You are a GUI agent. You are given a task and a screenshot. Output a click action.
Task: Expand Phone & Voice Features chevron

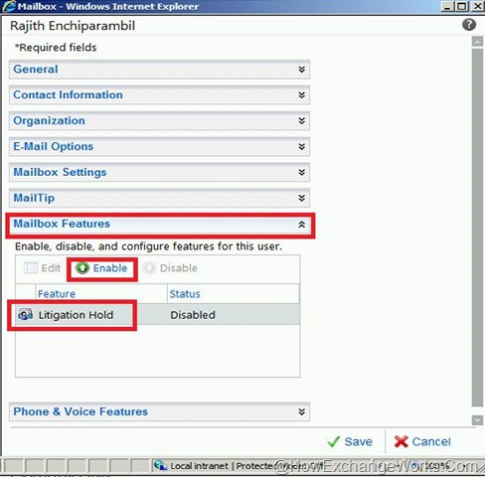click(x=301, y=411)
